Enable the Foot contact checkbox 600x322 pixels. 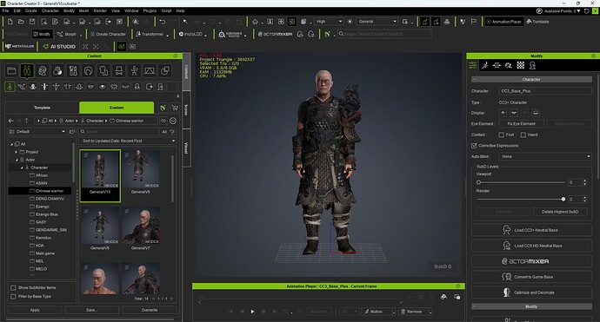(501, 135)
